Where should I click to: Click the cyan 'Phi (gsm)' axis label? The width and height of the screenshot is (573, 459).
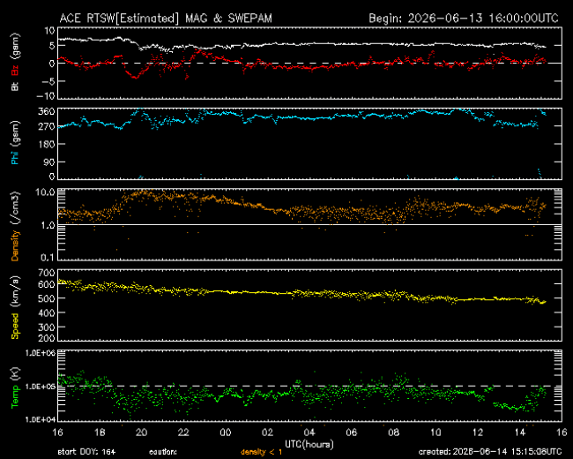pyautogui.click(x=15, y=143)
